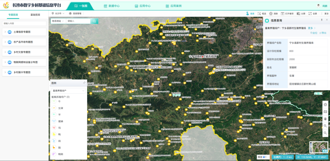The height and width of the screenshot is (161, 330).
Task: Switch to the 基础图层 tab
Action: tap(35, 15)
